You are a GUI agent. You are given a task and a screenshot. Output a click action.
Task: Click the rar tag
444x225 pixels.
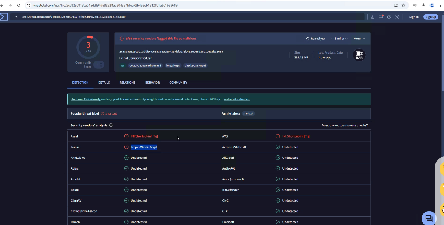pos(123,65)
